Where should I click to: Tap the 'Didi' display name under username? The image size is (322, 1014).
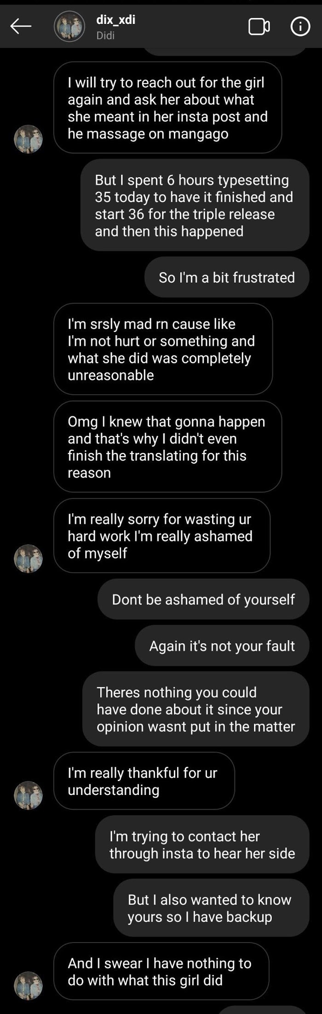pos(105,36)
